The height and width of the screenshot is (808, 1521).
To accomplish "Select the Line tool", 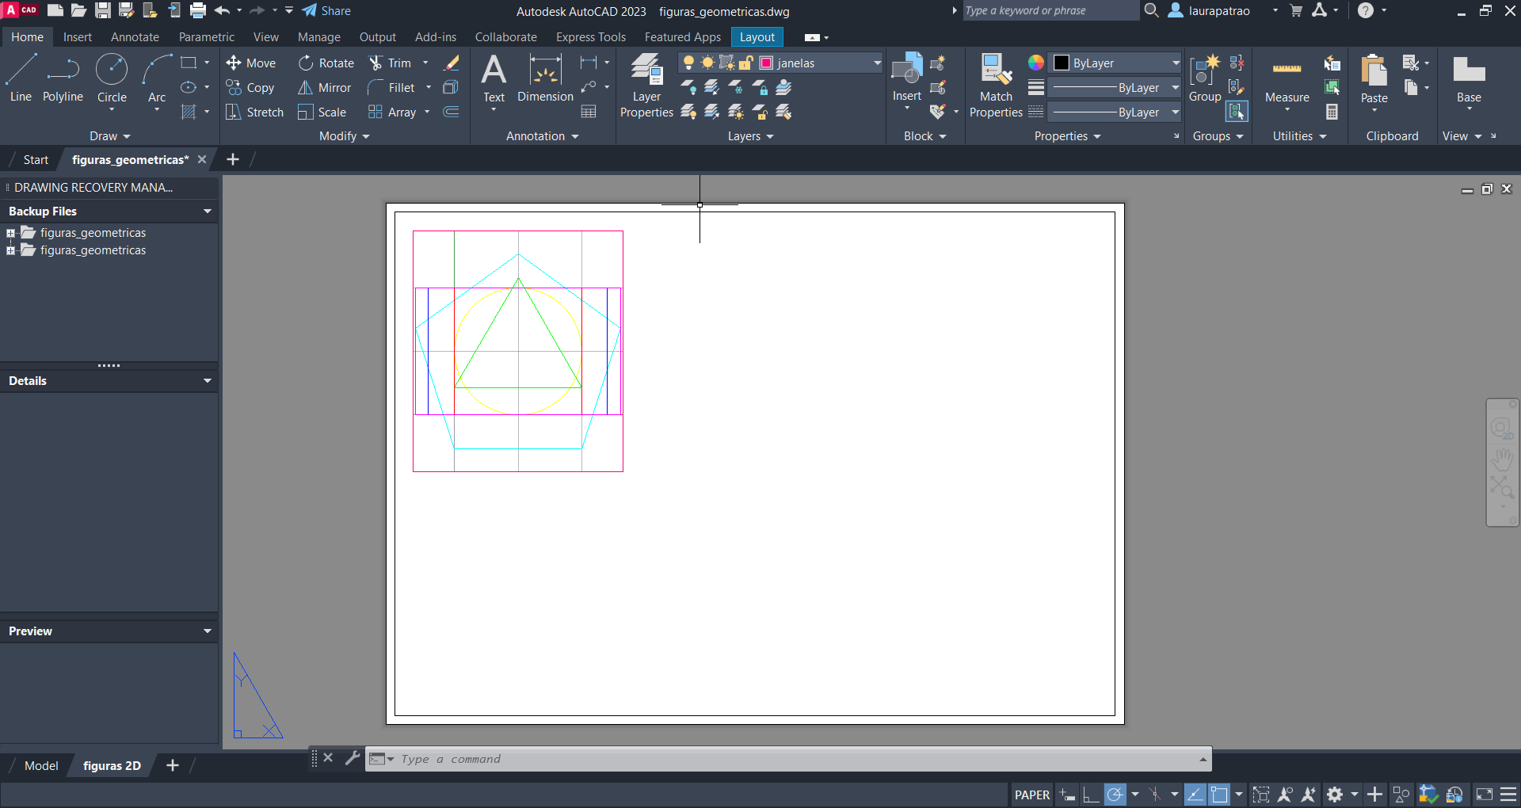I will 21,78.
